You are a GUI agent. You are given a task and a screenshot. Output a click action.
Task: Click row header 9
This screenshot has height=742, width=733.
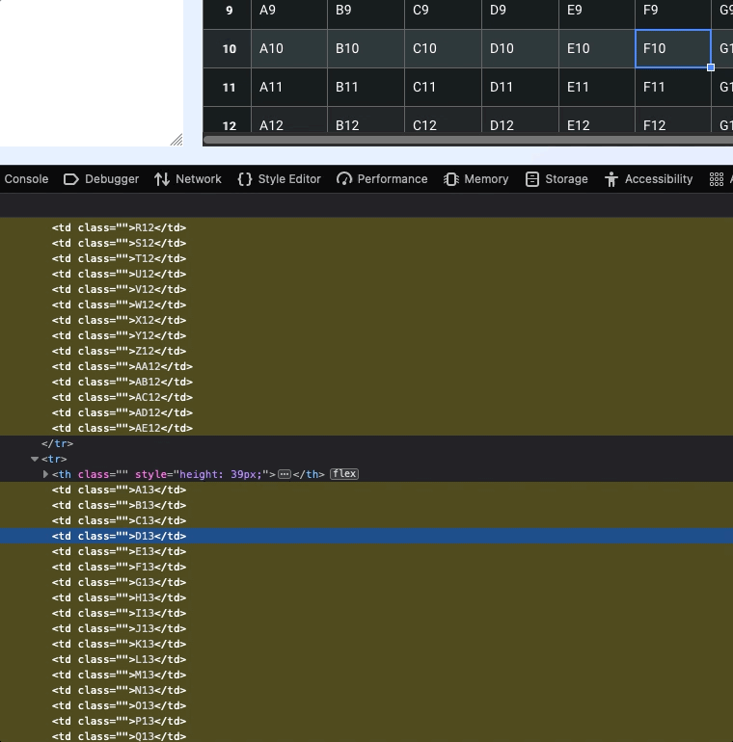pyautogui.click(x=228, y=14)
